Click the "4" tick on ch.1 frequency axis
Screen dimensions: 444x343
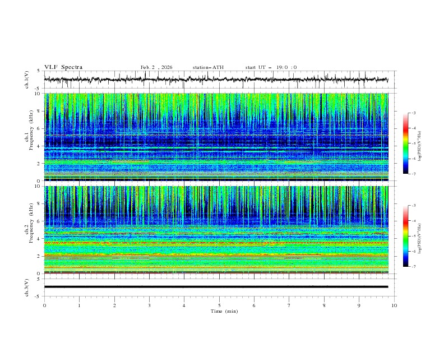point(40,146)
